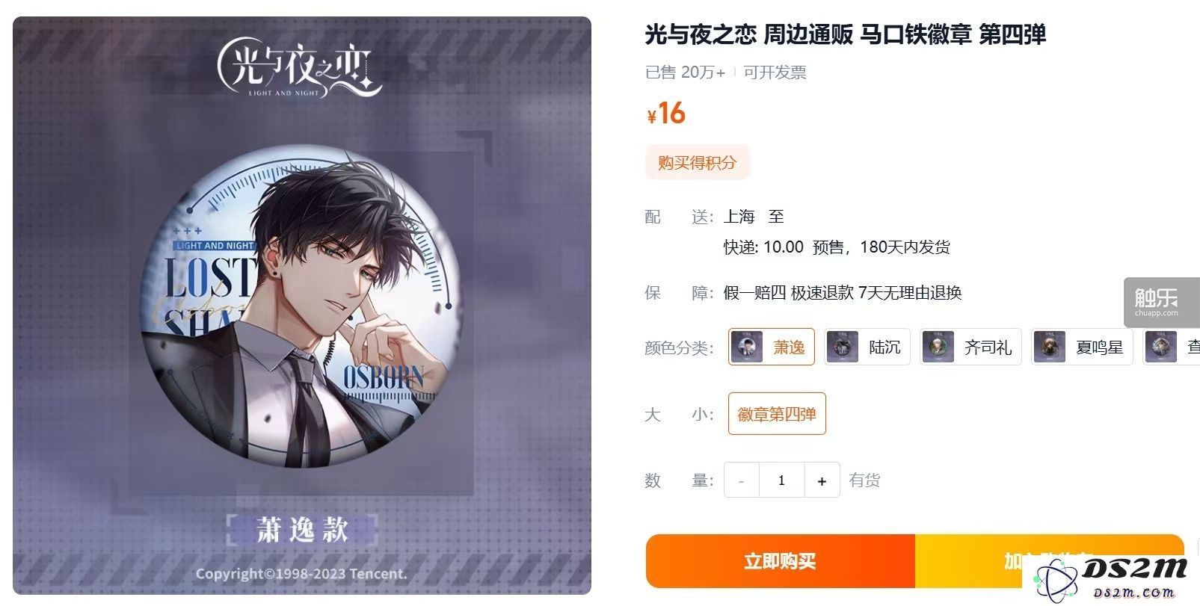Viewport: 1200px width, 606px height.
Task: Open the 至 destination selector
Action: tap(776, 217)
